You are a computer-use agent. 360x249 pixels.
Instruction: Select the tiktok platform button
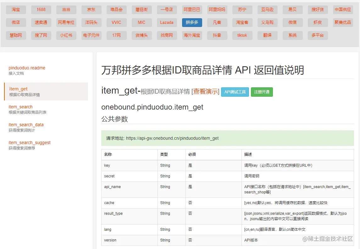tap(242, 35)
